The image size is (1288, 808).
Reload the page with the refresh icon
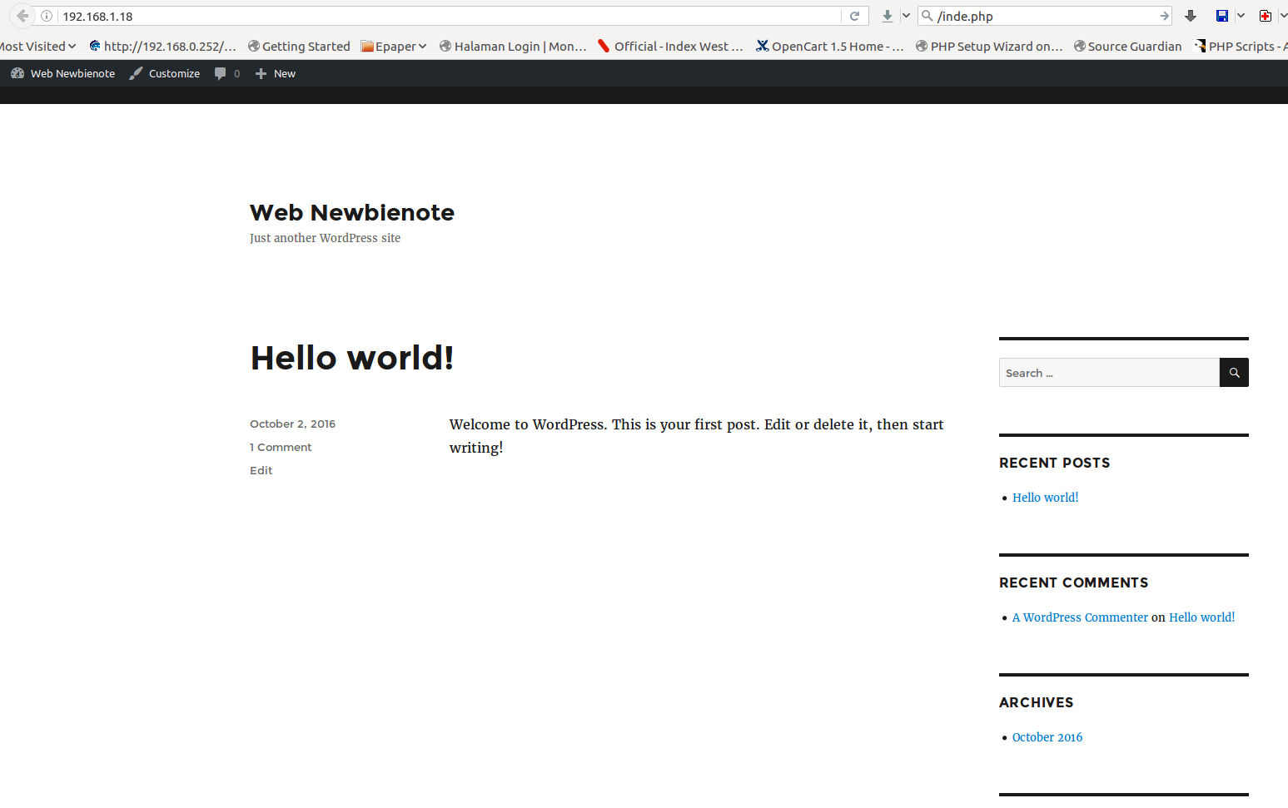tap(854, 16)
